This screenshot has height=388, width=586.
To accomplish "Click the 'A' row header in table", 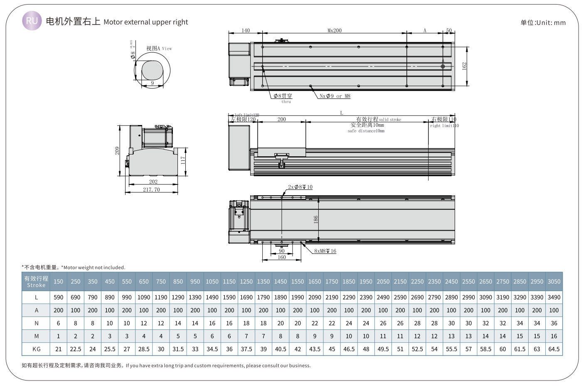I will (36, 310).
